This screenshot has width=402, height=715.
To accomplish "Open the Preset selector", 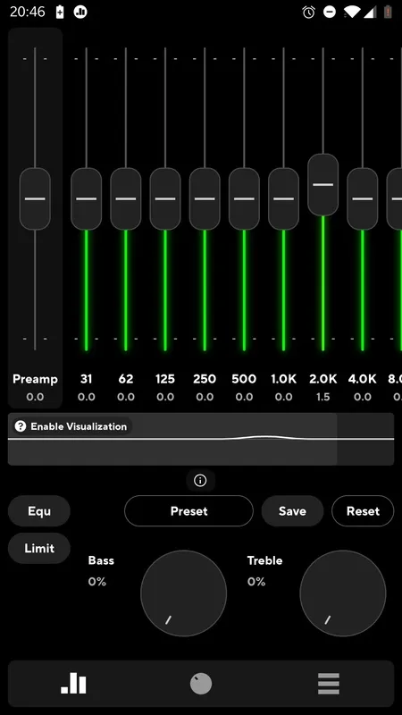I will (188, 510).
